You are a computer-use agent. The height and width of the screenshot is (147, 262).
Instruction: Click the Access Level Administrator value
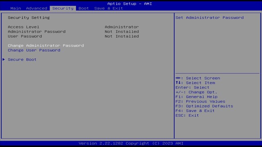[x=122, y=27]
